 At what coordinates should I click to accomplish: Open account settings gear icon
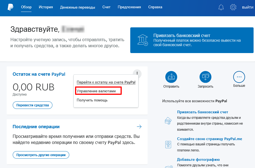click(x=233, y=7)
